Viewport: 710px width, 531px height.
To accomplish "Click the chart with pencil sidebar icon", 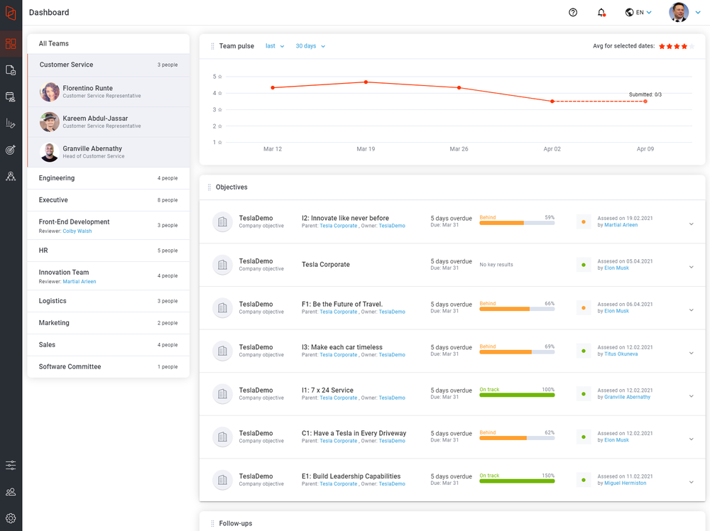I will (x=11, y=124).
